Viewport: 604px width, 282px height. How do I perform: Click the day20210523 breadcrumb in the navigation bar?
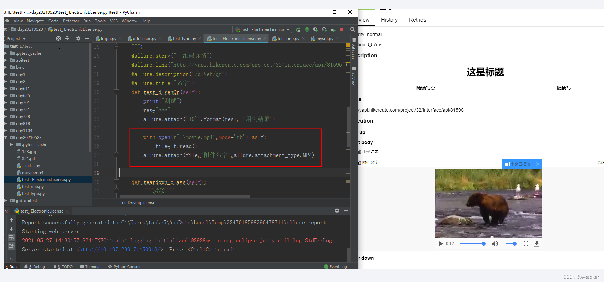click(27, 29)
